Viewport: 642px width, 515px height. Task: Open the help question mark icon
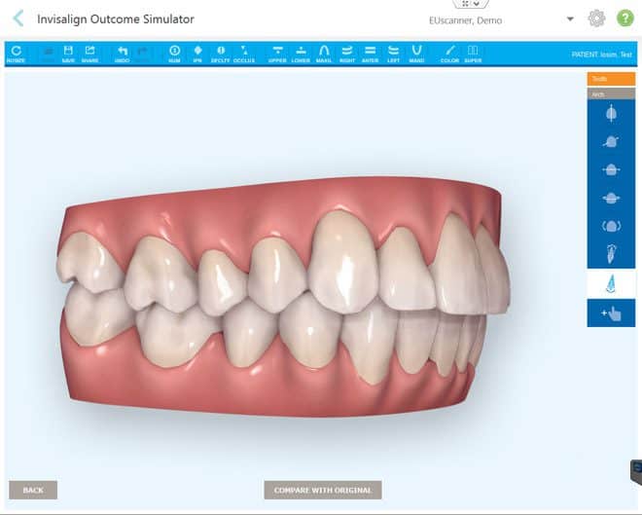[625, 18]
